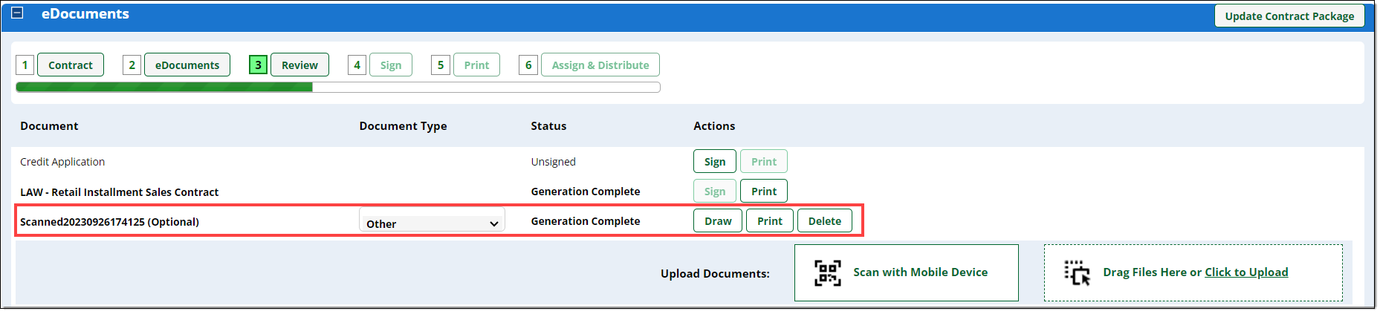
Task: Select step number 1 box
Action: point(25,65)
